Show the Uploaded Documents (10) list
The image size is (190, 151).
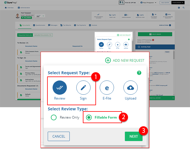point(43,35)
